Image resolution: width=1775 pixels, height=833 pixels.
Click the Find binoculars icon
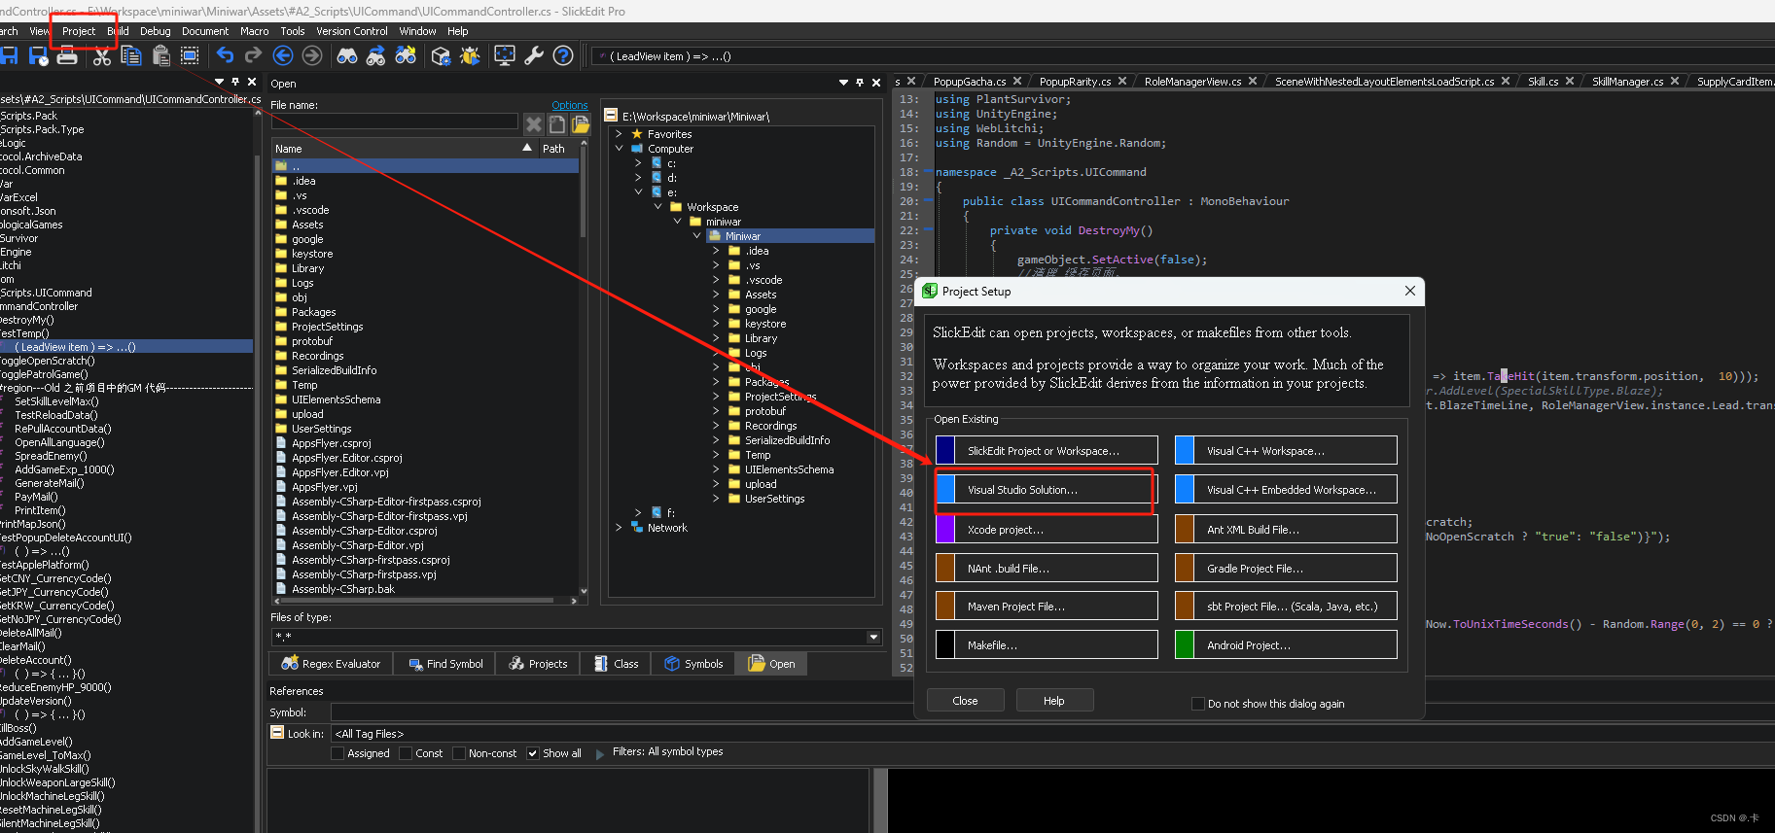(347, 55)
